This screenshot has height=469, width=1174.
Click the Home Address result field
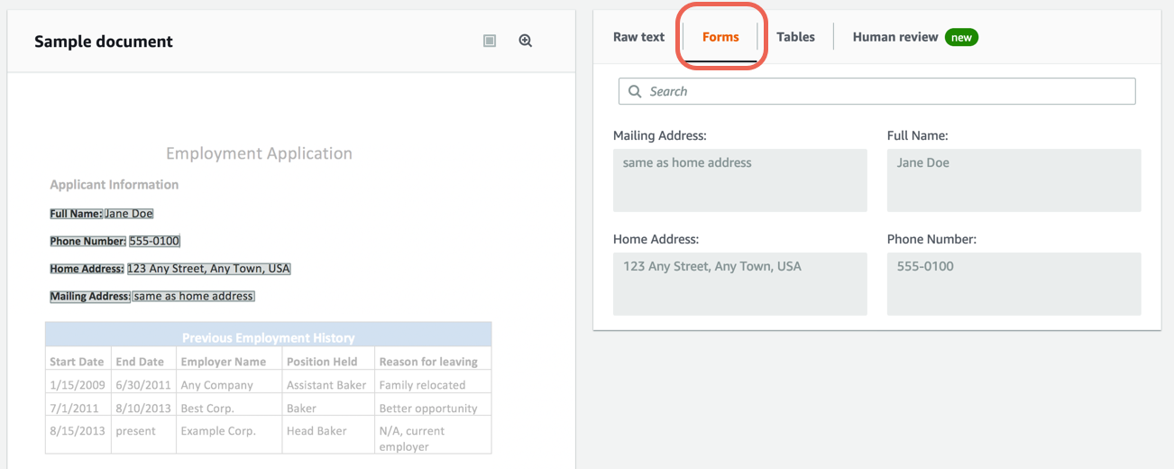(x=739, y=283)
